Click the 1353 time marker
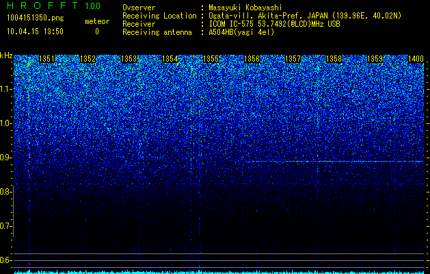 [x=129, y=59]
